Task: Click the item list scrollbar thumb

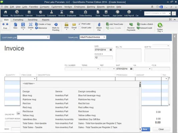Action: click(140, 85)
